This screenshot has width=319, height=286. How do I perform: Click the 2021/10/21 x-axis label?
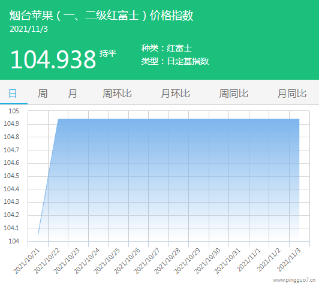(26, 261)
